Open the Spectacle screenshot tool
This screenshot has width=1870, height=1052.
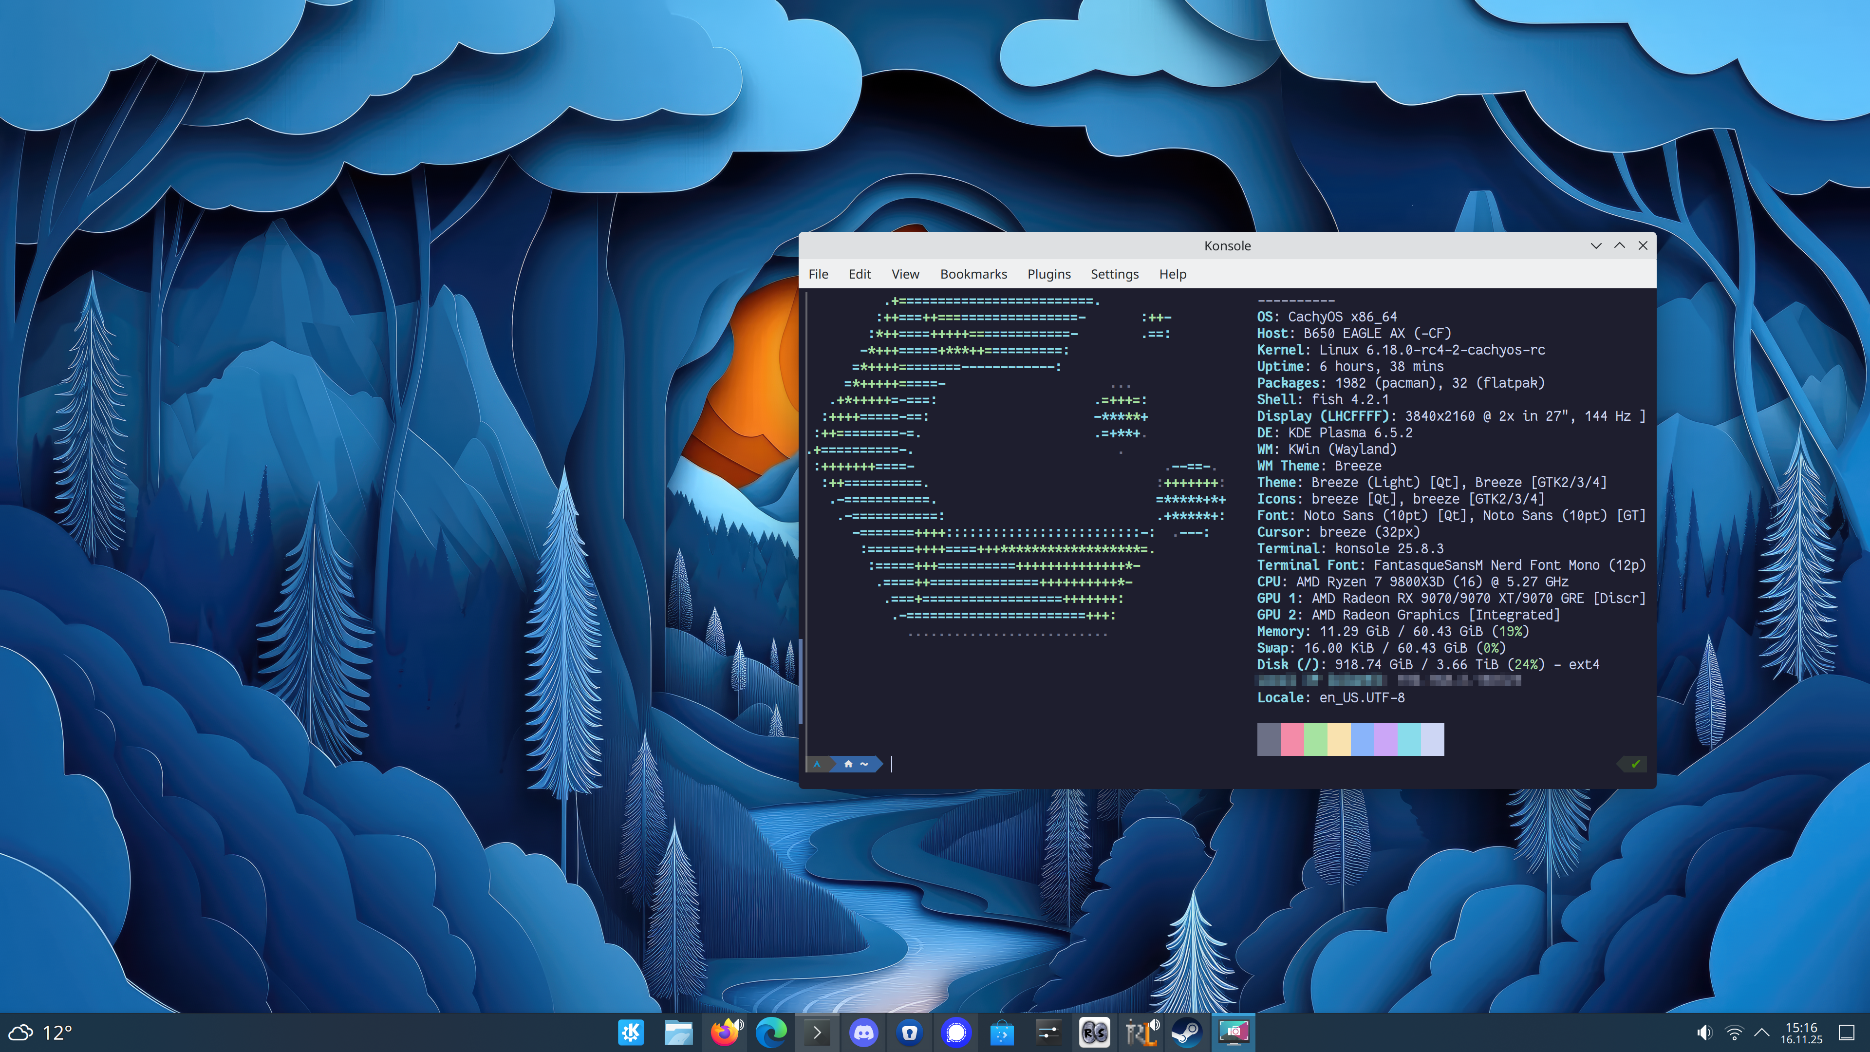pos(1234,1032)
